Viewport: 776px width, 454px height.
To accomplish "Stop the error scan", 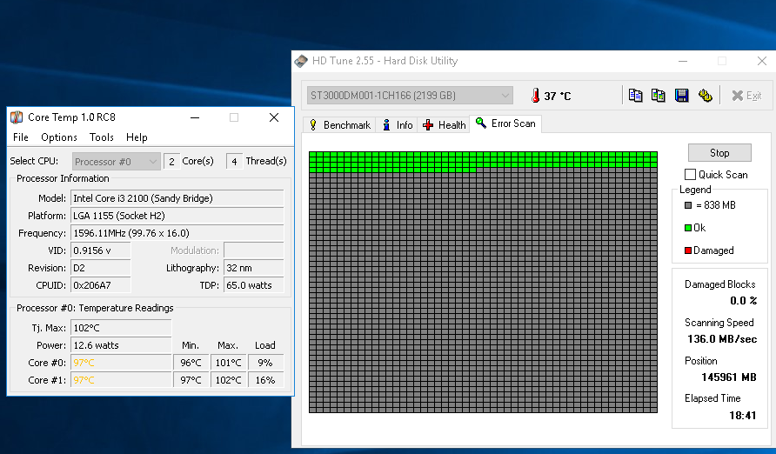I will [719, 153].
